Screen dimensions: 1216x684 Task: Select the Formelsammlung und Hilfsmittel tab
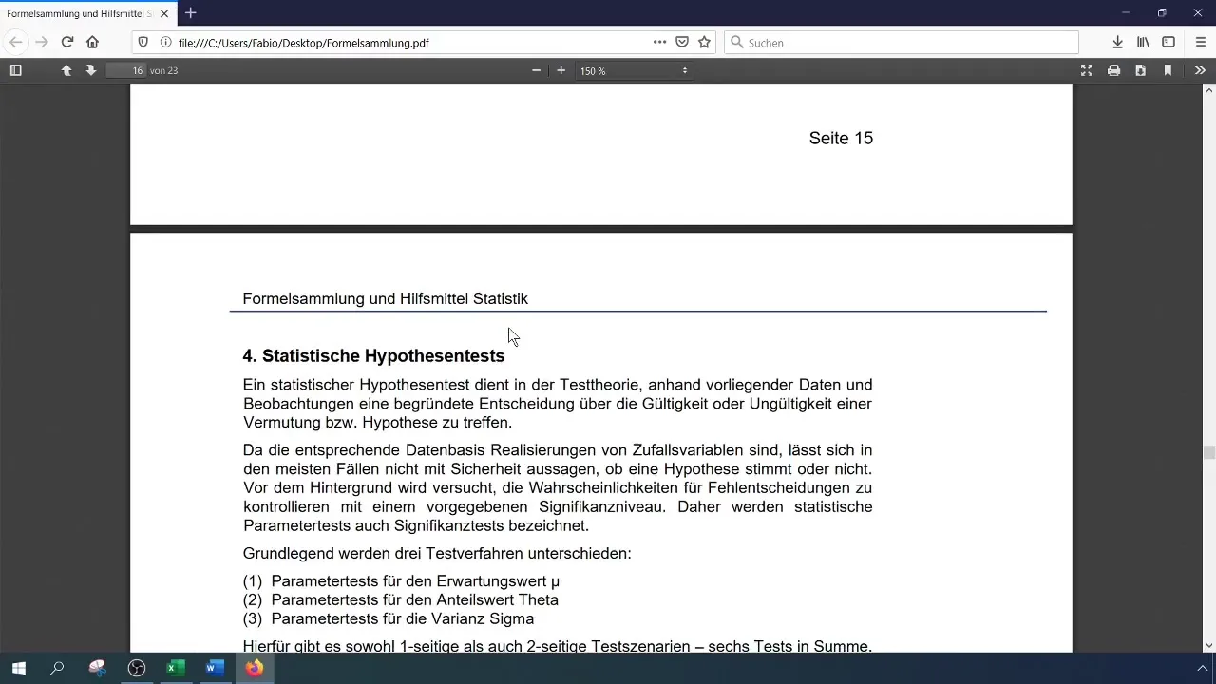pyautogui.click(x=80, y=13)
